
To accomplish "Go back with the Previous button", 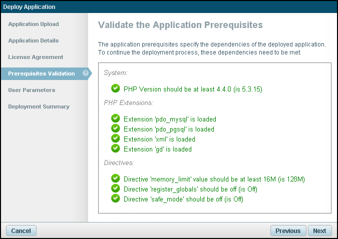I will (x=288, y=230).
